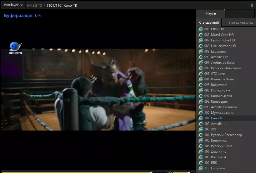Select channel 085. МИР HD

click(x=226, y=29)
